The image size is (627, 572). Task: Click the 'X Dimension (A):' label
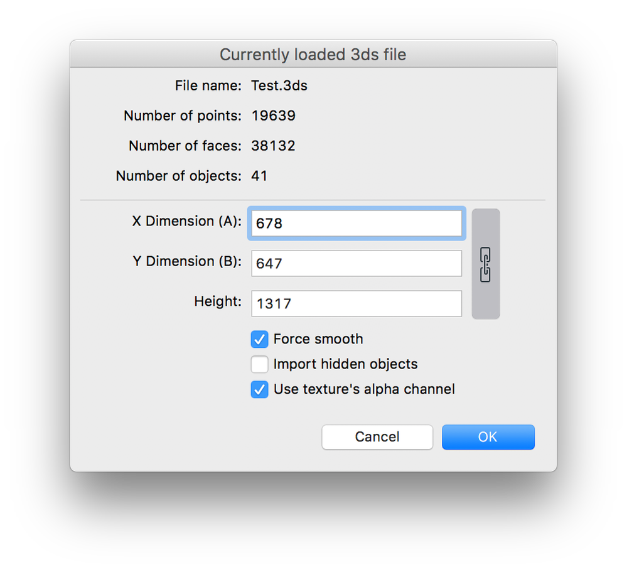(x=186, y=221)
